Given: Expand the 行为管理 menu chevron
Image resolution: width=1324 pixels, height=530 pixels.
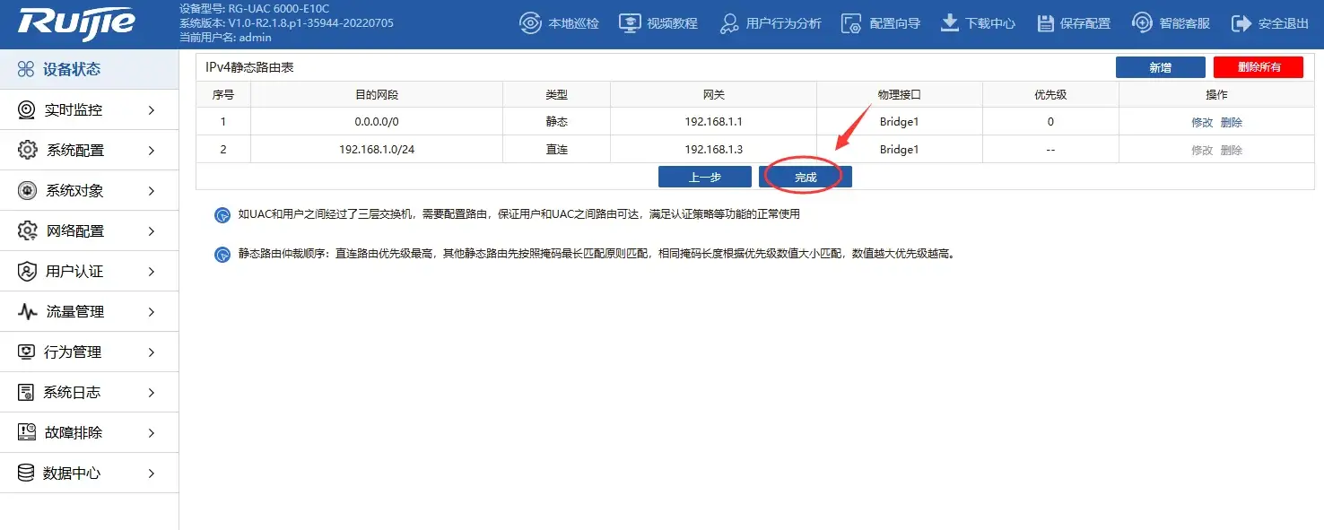Looking at the screenshot, I should click(x=151, y=352).
